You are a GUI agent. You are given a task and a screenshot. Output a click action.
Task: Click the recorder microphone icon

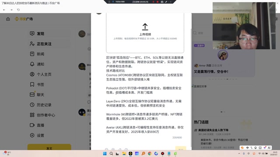(113, 2)
